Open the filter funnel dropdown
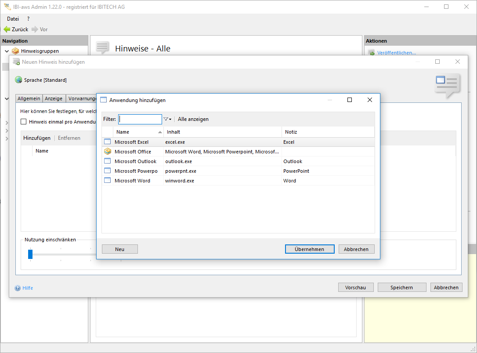This screenshot has height=353, width=477. click(167, 119)
